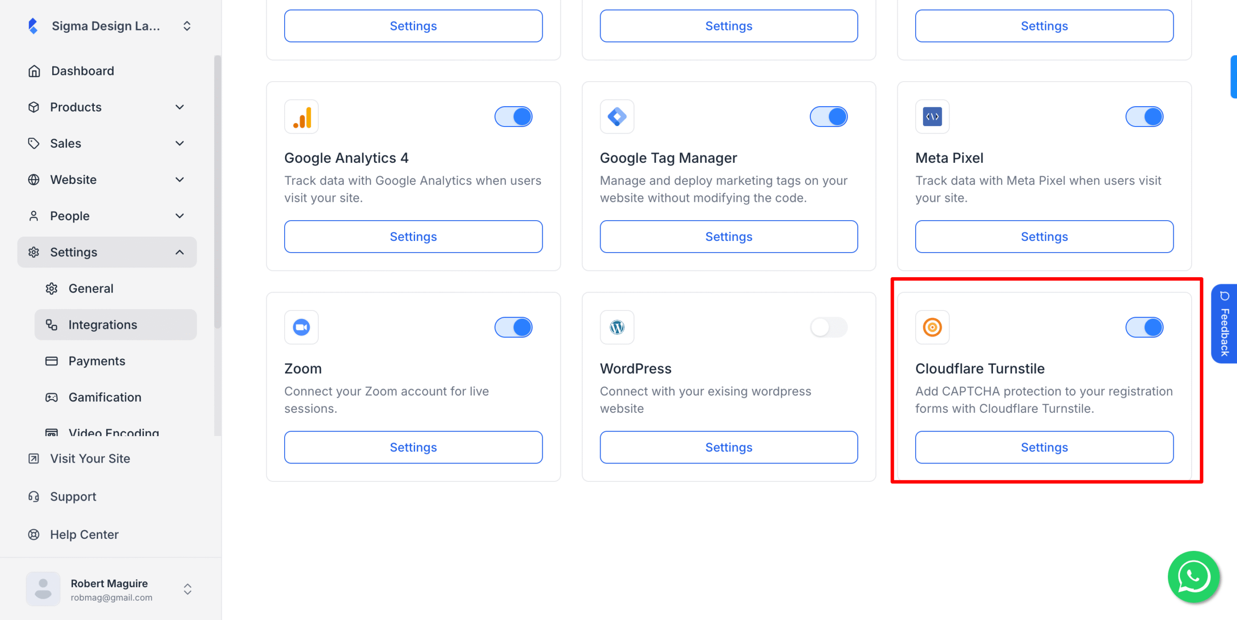Click the Feedback side tab
Screen dimensions: 1237x620
pos(1224,324)
